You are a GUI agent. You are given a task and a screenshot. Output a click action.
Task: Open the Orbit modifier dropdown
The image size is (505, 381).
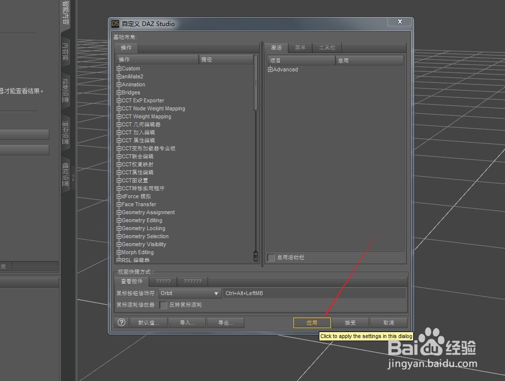(x=190, y=293)
